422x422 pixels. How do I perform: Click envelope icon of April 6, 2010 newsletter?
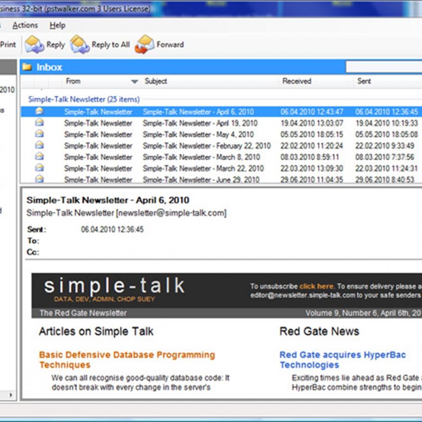39,111
